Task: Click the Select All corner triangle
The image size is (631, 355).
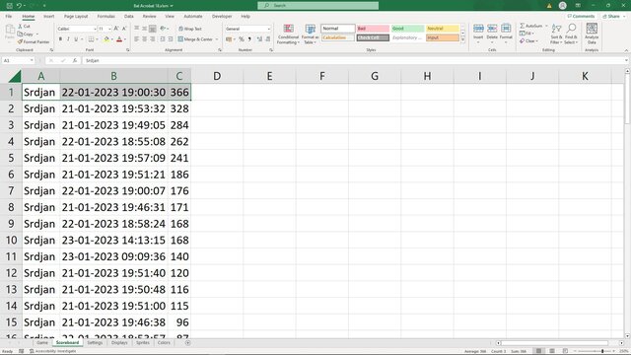Action: point(15,76)
